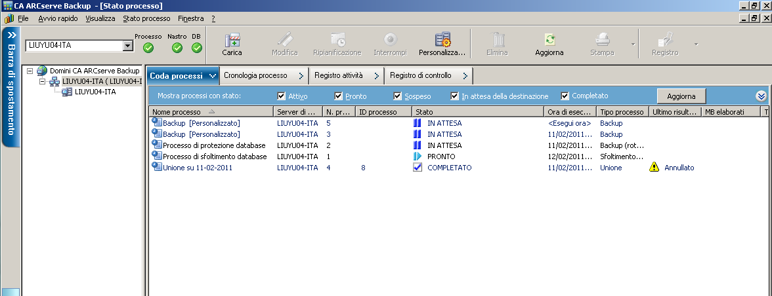Switch to the Registro attività tab
The height and width of the screenshot is (296, 772).
[x=347, y=75]
